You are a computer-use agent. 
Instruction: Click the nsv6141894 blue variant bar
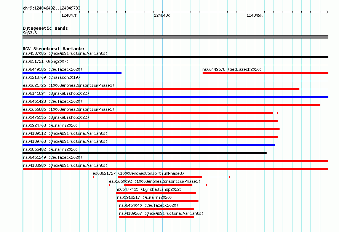[x=175, y=97]
